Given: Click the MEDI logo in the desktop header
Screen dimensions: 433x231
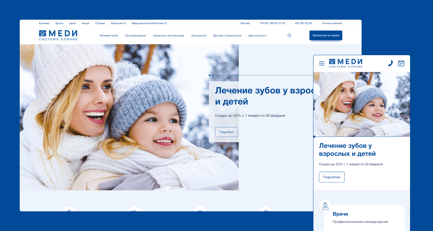Looking at the screenshot, I should tap(58, 35).
